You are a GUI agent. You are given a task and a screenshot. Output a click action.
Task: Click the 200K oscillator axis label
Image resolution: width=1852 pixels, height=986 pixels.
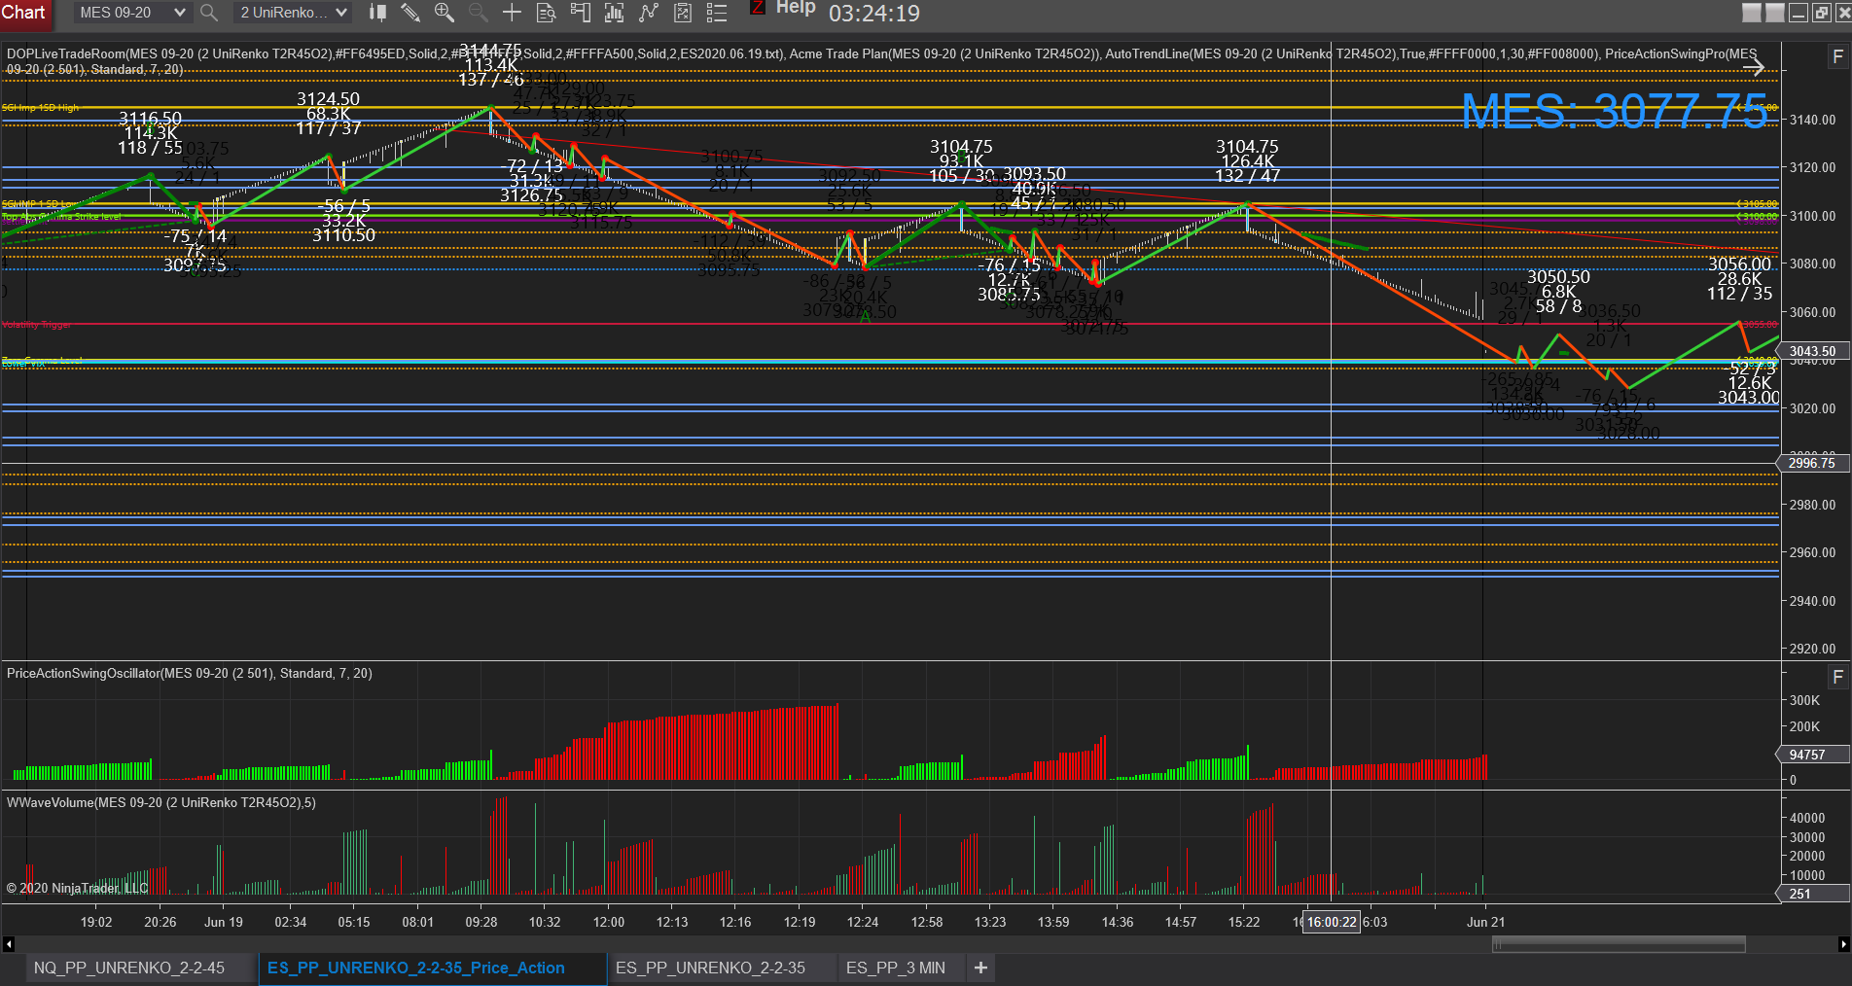[1804, 726]
